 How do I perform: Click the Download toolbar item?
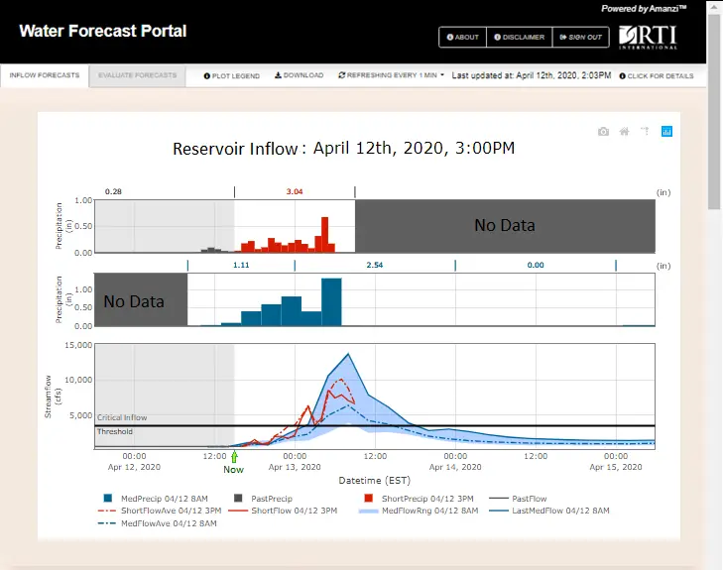pyautogui.click(x=299, y=75)
